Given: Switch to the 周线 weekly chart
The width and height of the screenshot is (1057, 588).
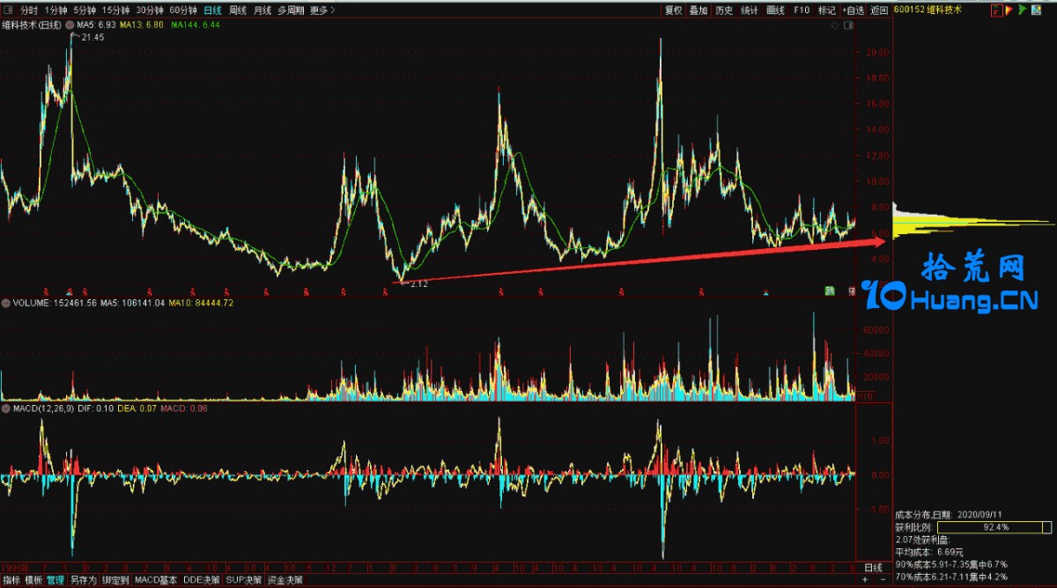Looking at the screenshot, I should [x=238, y=11].
